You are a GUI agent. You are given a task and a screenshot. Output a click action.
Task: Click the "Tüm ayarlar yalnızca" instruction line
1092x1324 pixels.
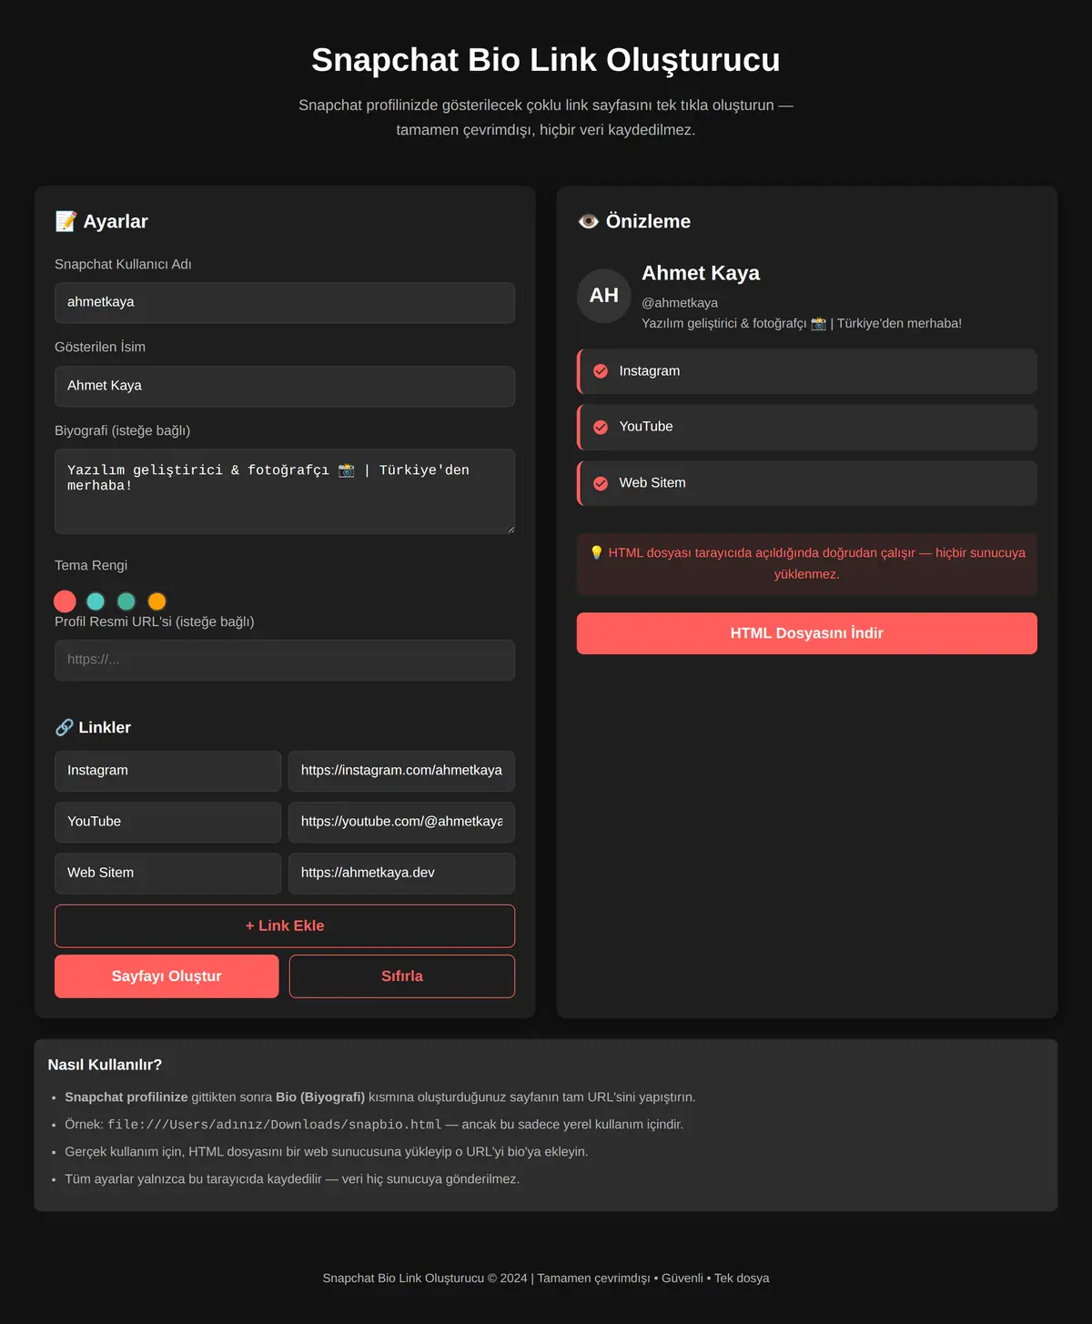click(292, 1179)
